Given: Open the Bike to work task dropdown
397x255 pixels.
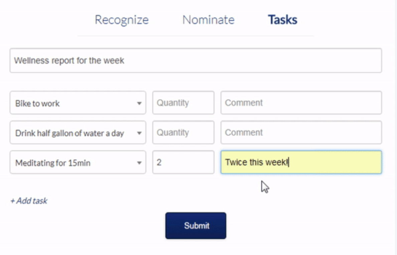Looking at the screenshot, I should [78, 103].
